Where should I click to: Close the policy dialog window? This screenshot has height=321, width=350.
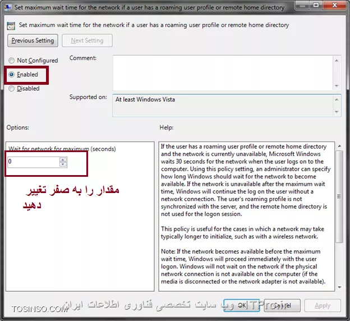click(x=335, y=5)
